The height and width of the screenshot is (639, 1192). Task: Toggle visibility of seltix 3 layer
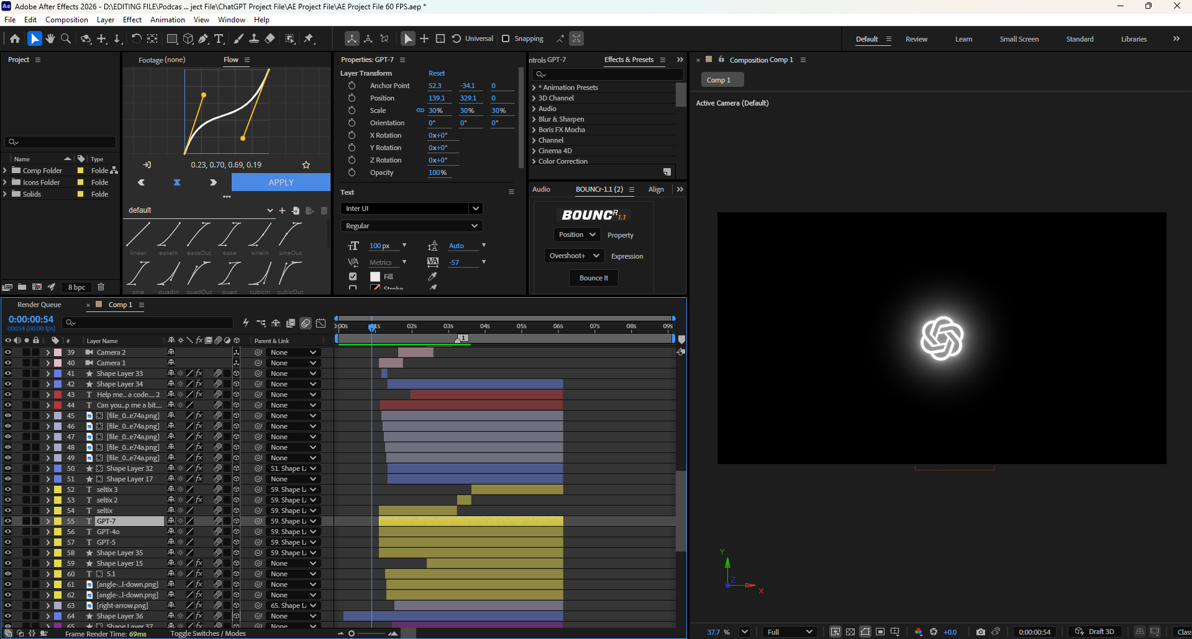click(x=8, y=489)
